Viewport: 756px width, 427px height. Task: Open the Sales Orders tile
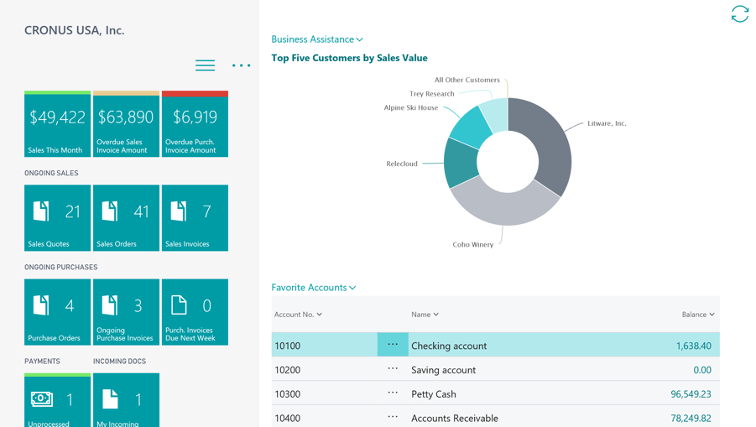tap(126, 218)
